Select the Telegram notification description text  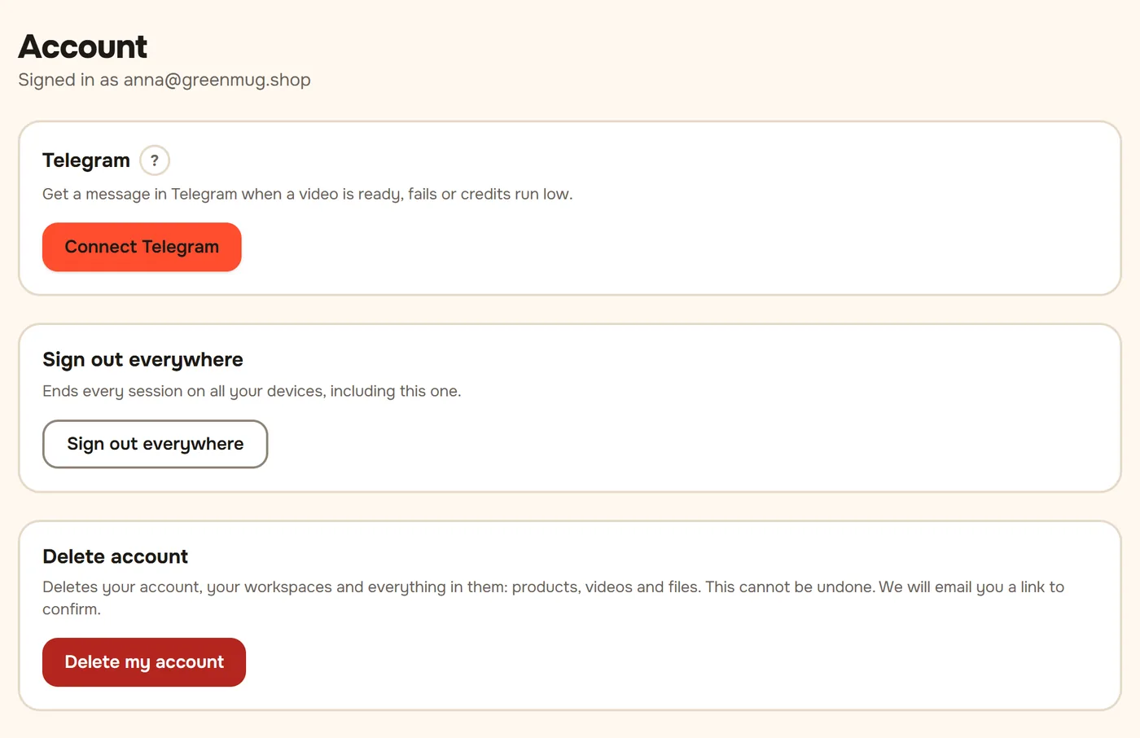(x=308, y=194)
